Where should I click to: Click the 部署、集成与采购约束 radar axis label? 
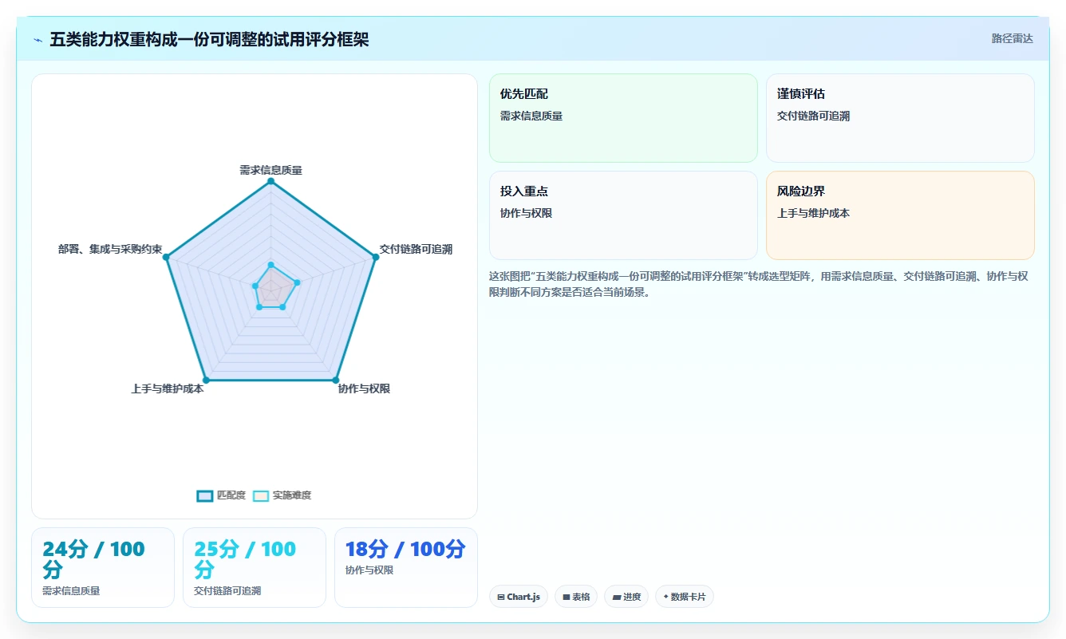tap(110, 249)
